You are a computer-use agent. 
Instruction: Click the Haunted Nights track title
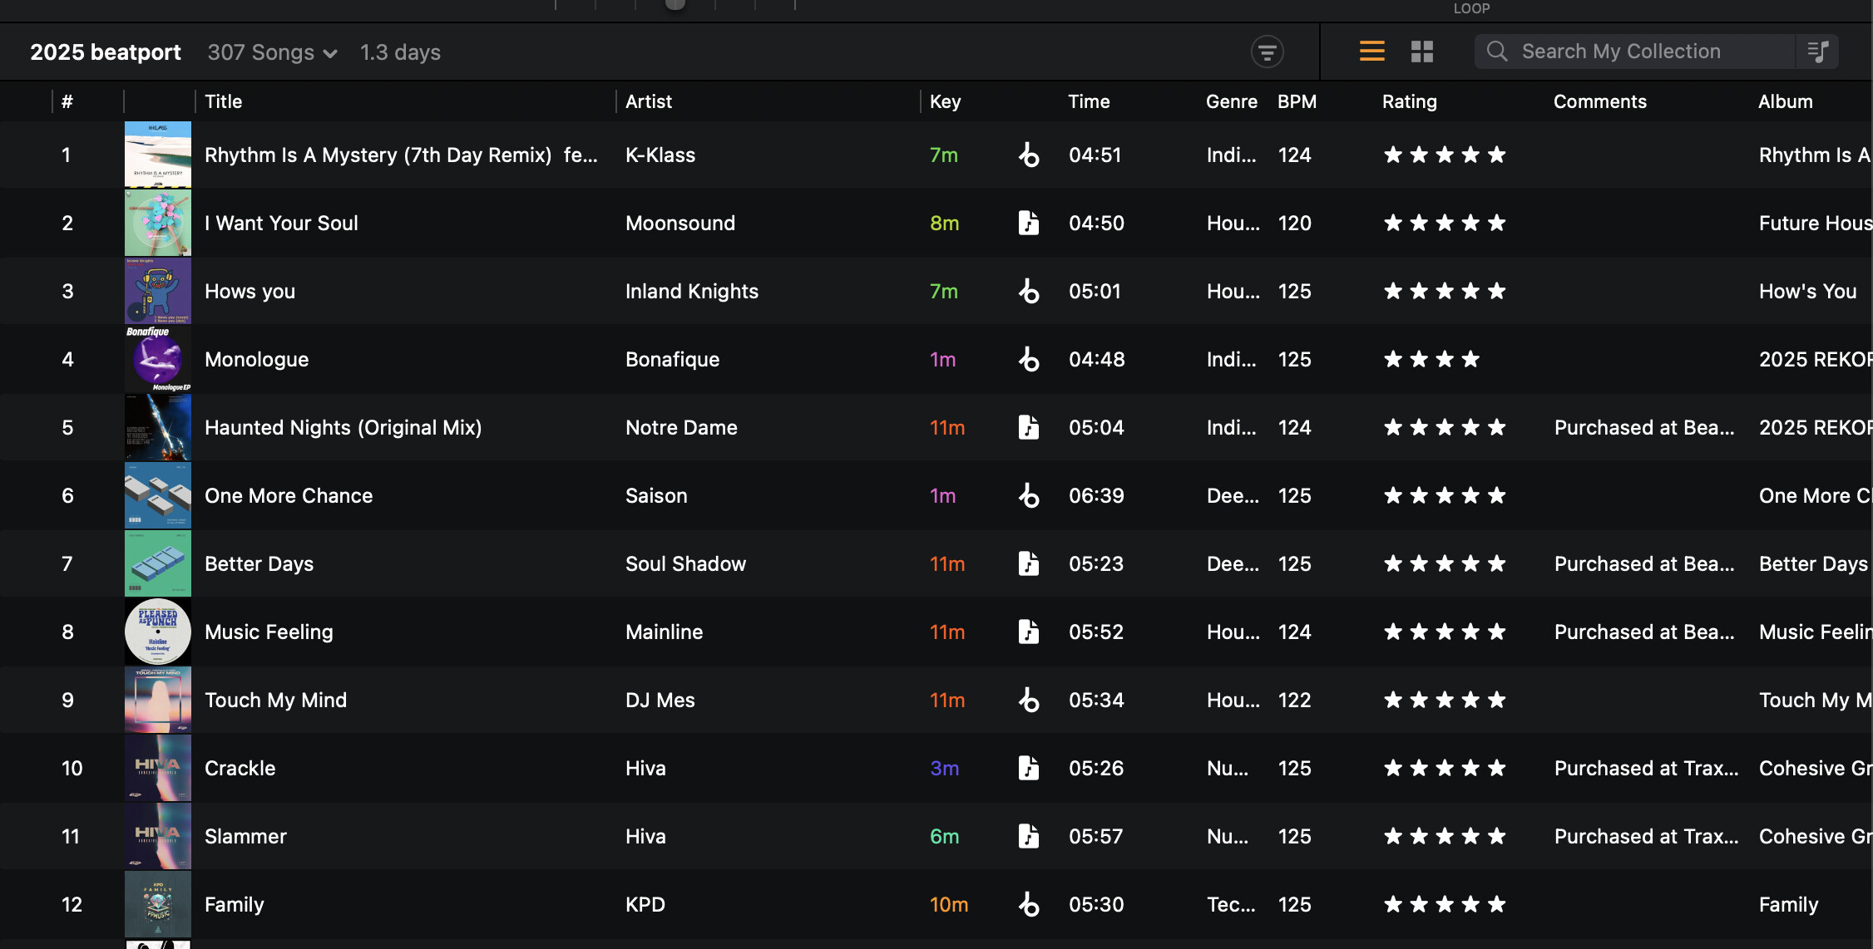[343, 427]
